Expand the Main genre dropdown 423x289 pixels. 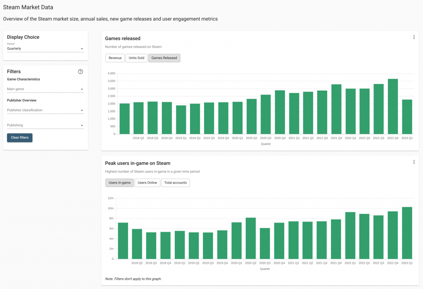pos(45,89)
